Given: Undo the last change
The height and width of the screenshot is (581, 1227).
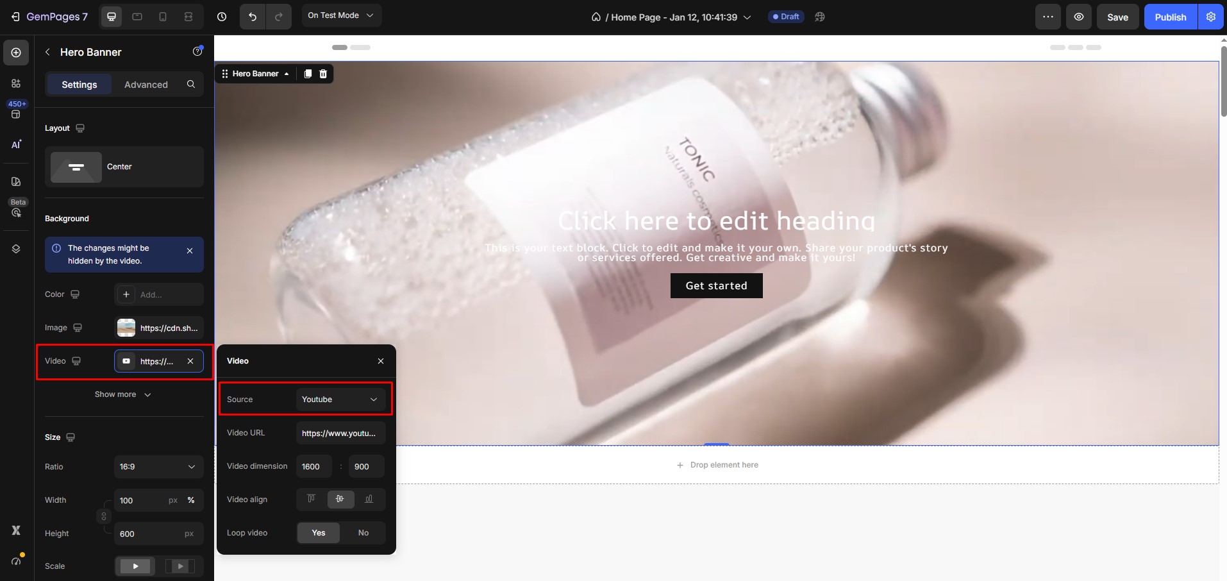Looking at the screenshot, I should (253, 17).
